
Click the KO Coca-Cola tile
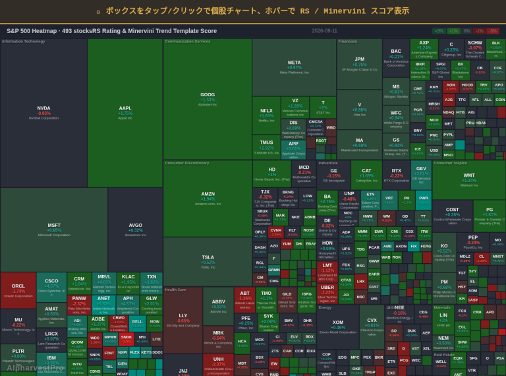pyautogui.click(x=444, y=252)
